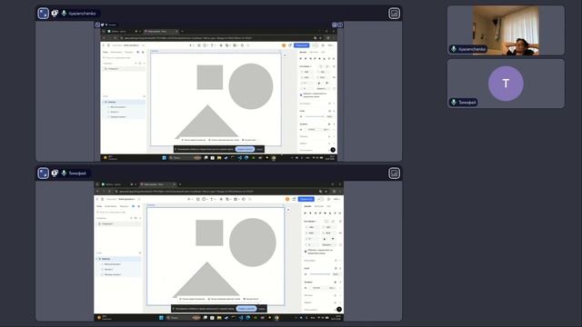Open the zoom percentage dropdown in kyazenchenko's editor

click(330, 45)
